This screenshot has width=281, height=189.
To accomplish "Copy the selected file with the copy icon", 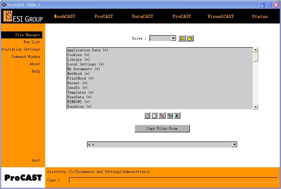I will tap(170, 116).
